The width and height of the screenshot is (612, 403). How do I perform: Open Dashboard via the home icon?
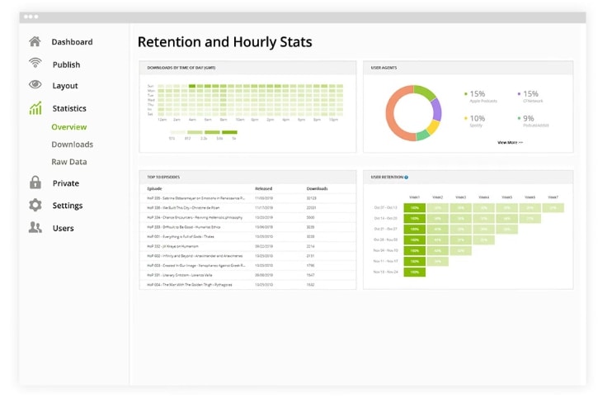pyautogui.click(x=35, y=41)
